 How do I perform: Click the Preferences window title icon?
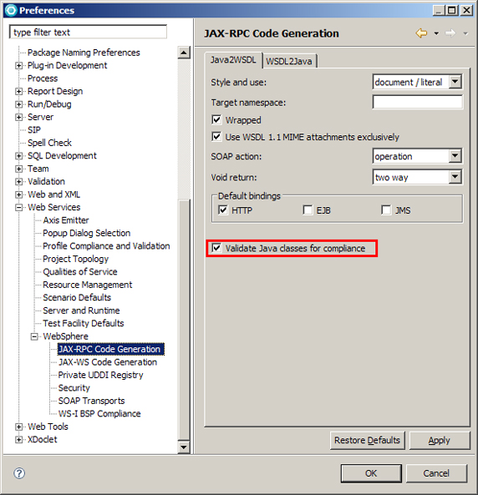click(11, 10)
